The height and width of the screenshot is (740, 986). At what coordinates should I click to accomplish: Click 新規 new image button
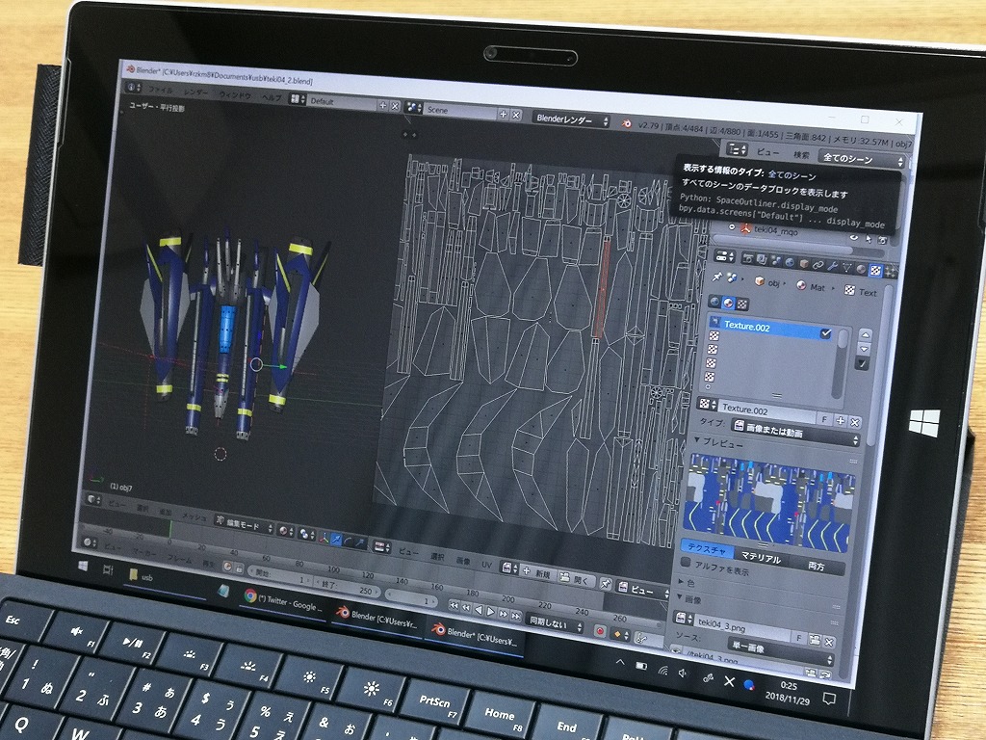pyautogui.click(x=539, y=573)
